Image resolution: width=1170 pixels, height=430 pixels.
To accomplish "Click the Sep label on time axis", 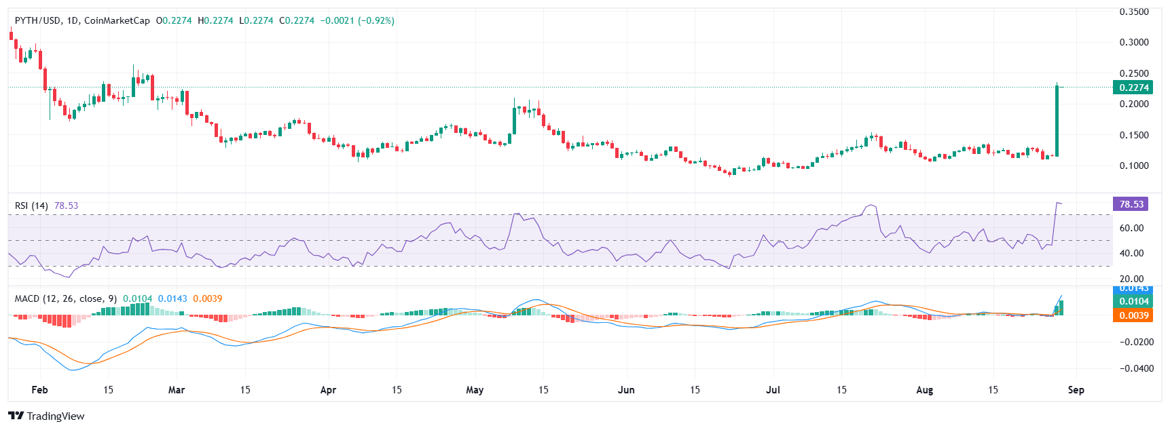I will pos(1076,390).
